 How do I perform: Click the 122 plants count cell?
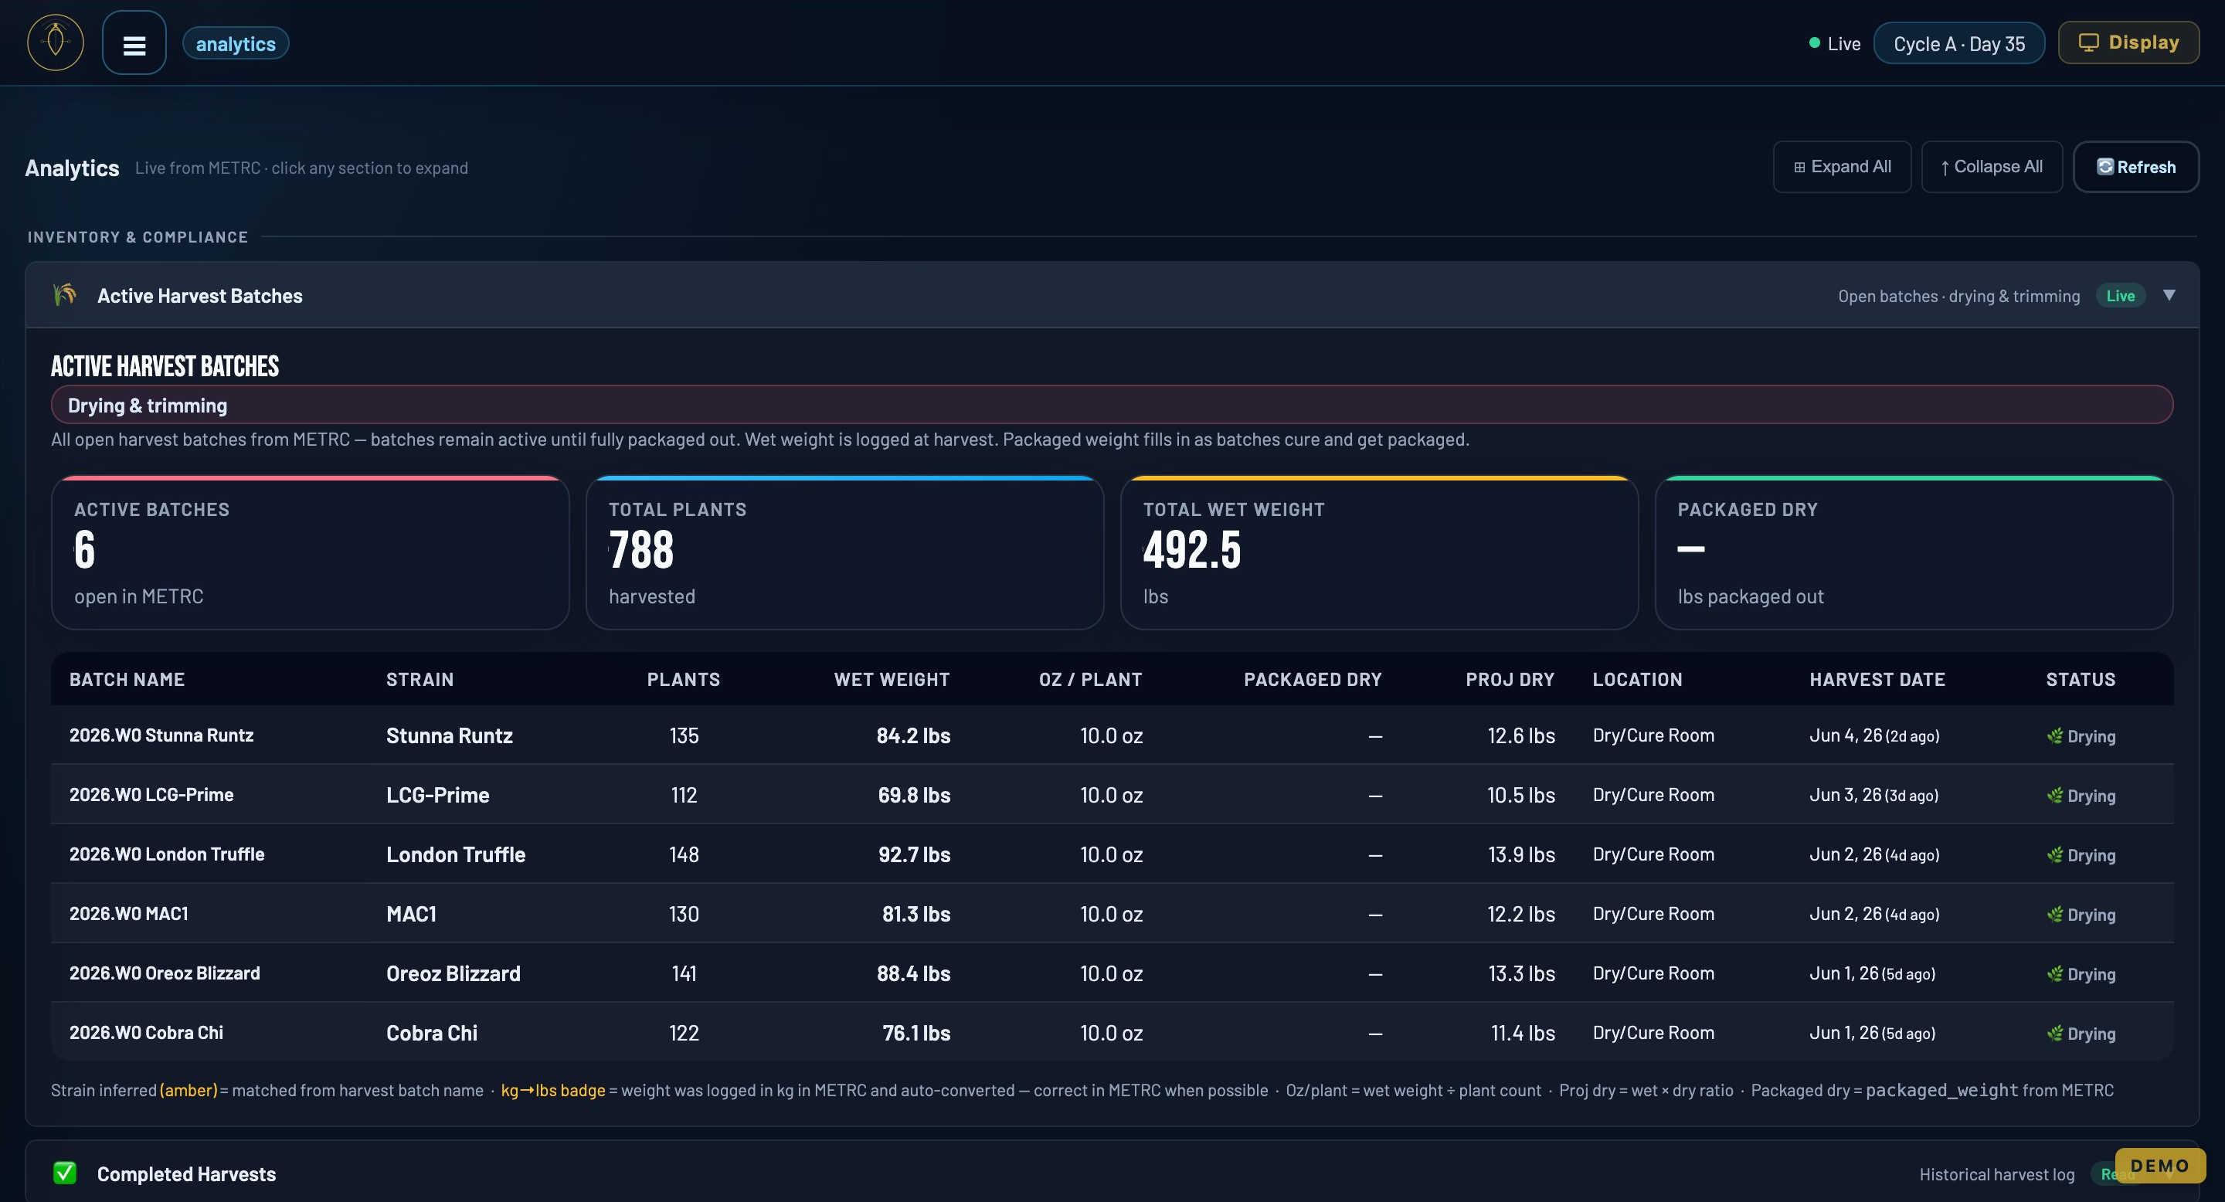pyautogui.click(x=684, y=1034)
